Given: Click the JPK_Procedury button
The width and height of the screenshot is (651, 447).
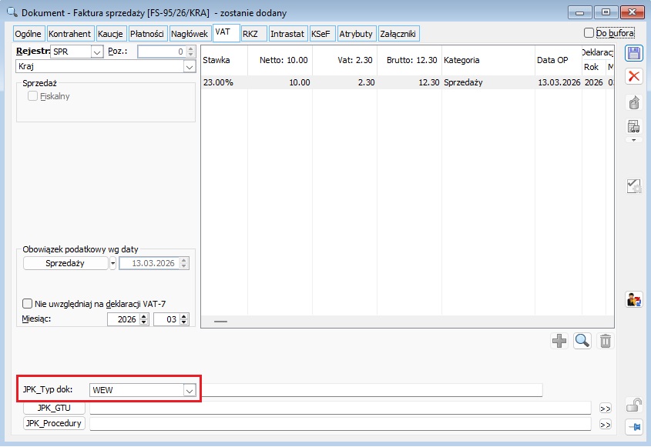Looking at the screenshot, I should pos(54,423).
